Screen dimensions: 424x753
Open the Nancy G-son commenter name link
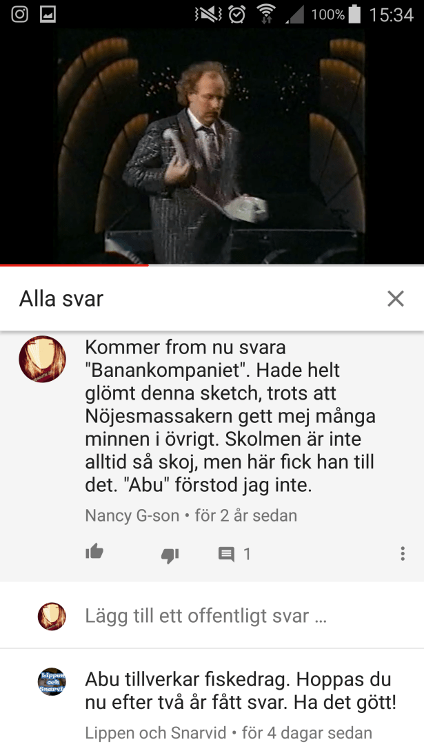pyautogui.click(x=132, y=515)
